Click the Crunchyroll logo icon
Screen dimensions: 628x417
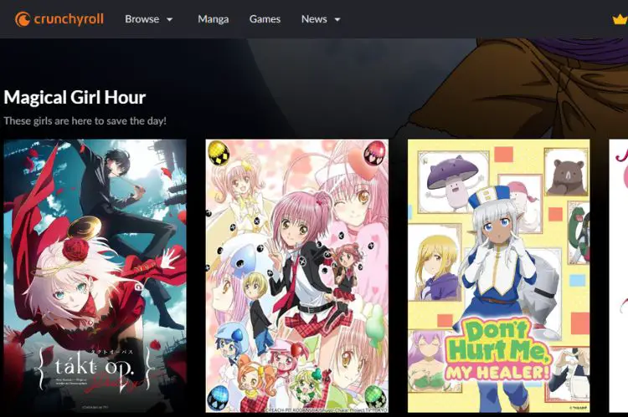[x=23, y=19]
